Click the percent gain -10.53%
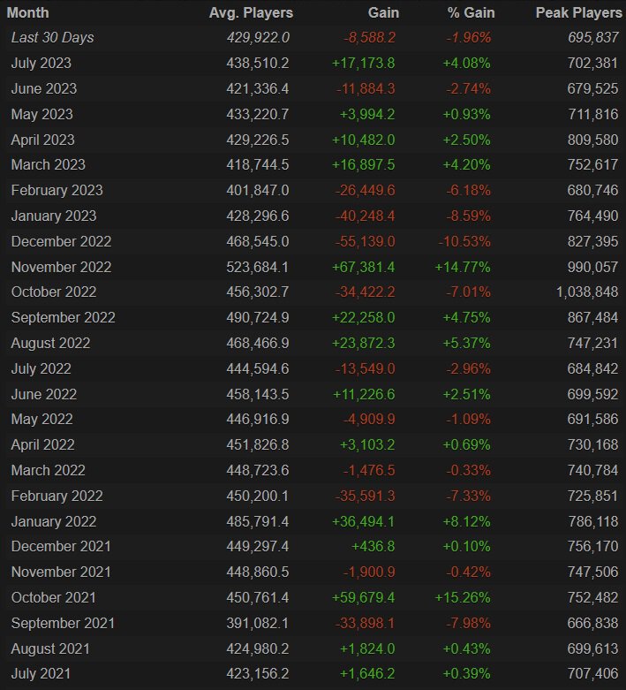 pos(464,241)
